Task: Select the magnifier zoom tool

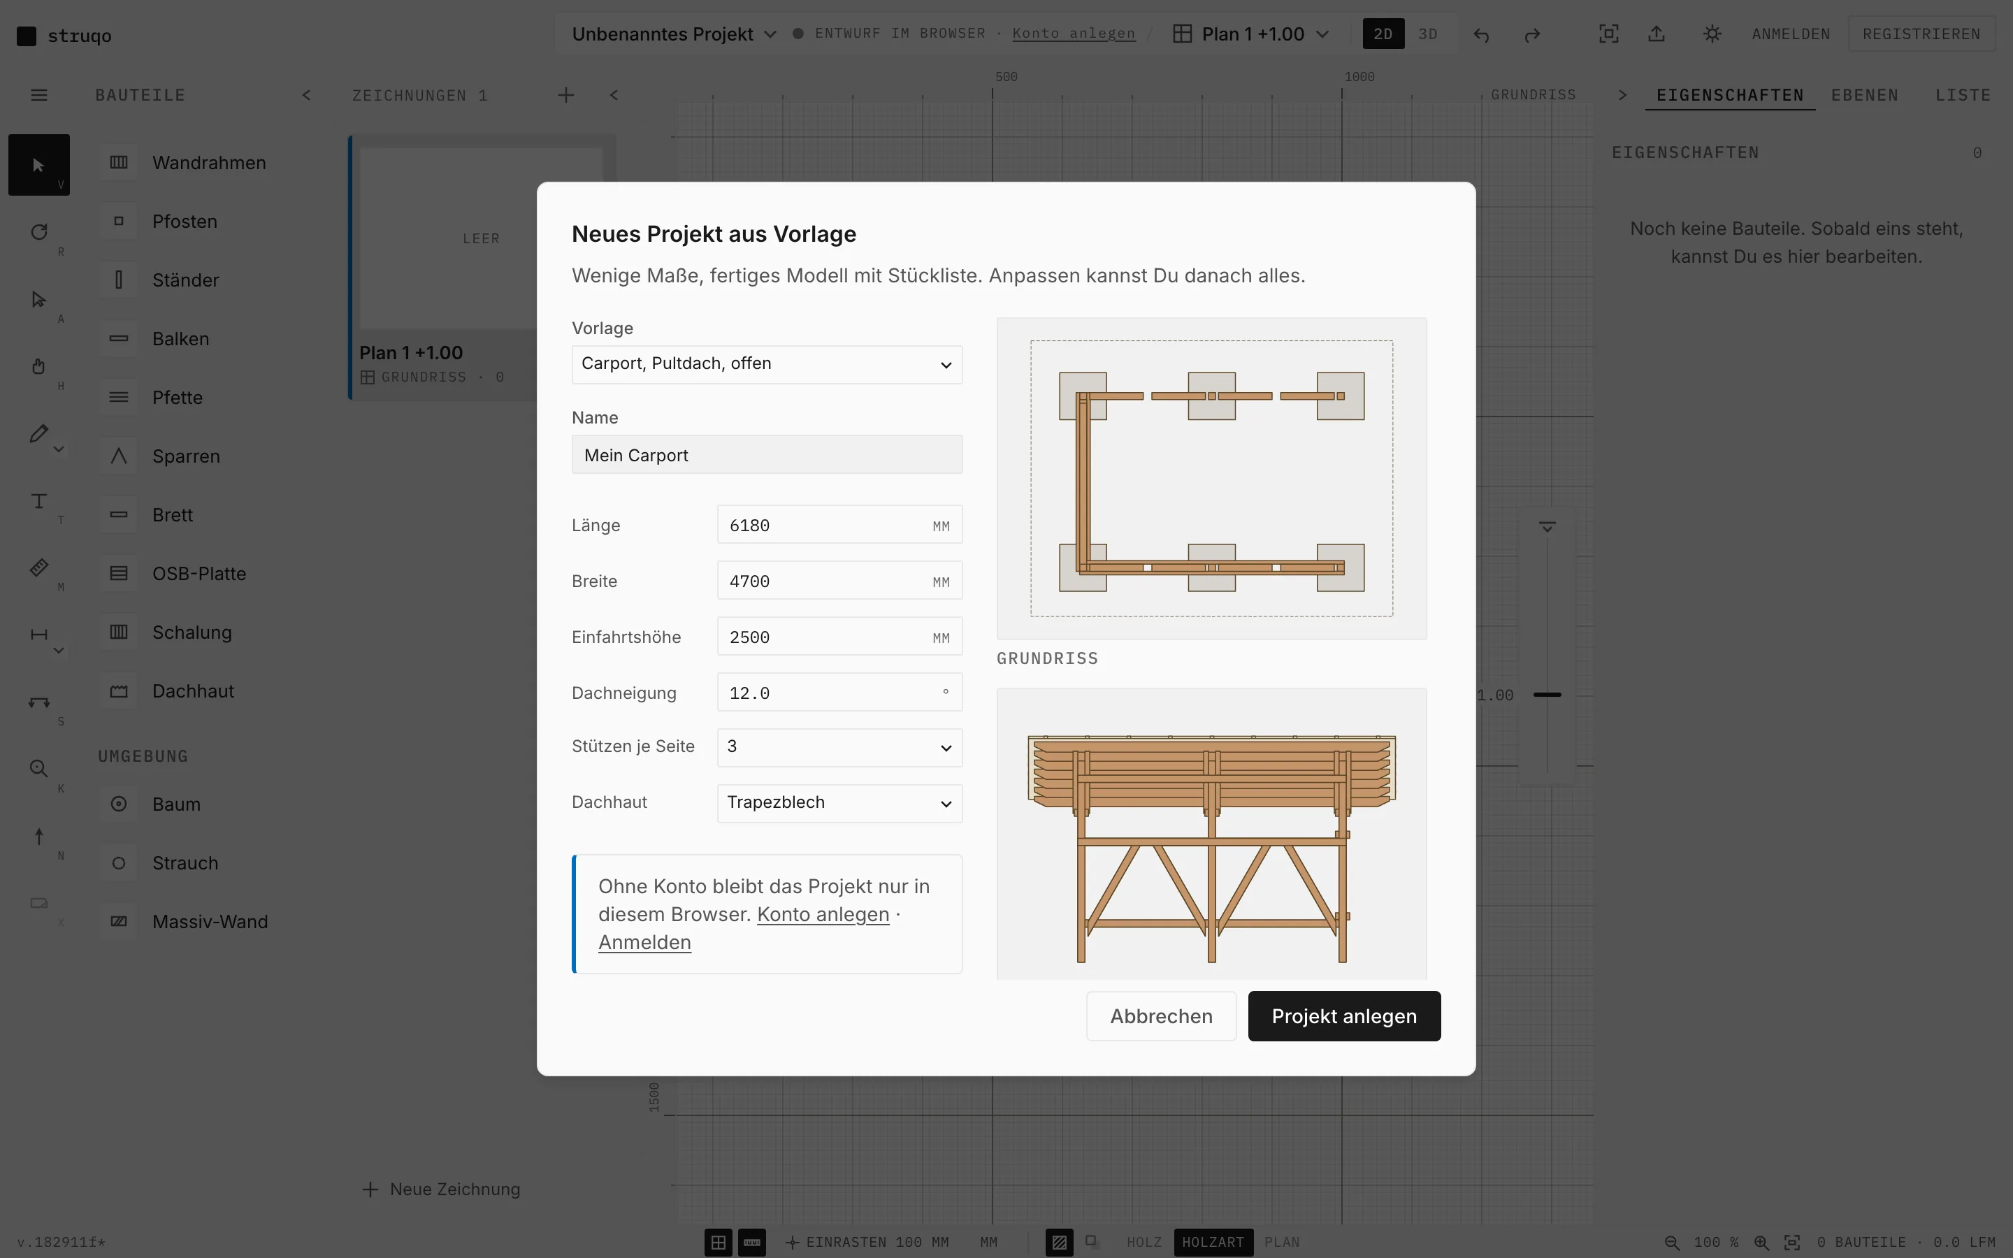Action: pos(38,769)
